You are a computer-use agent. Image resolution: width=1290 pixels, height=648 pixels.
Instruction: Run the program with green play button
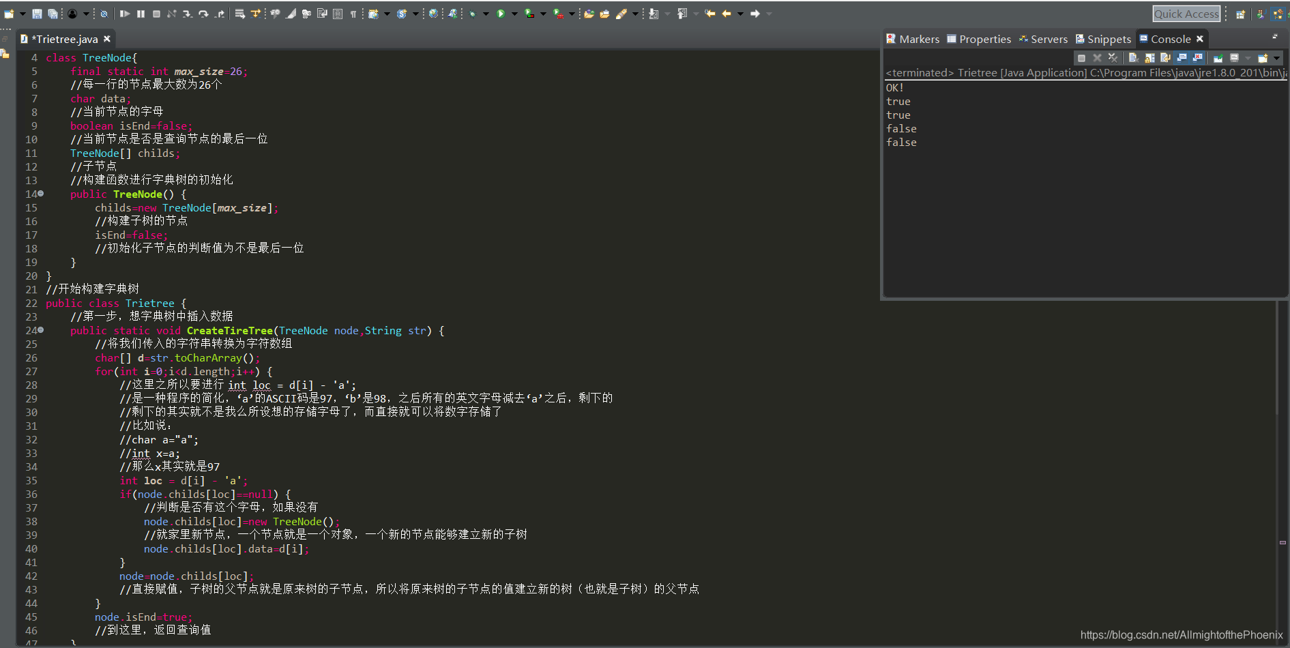tap(501, 14)
